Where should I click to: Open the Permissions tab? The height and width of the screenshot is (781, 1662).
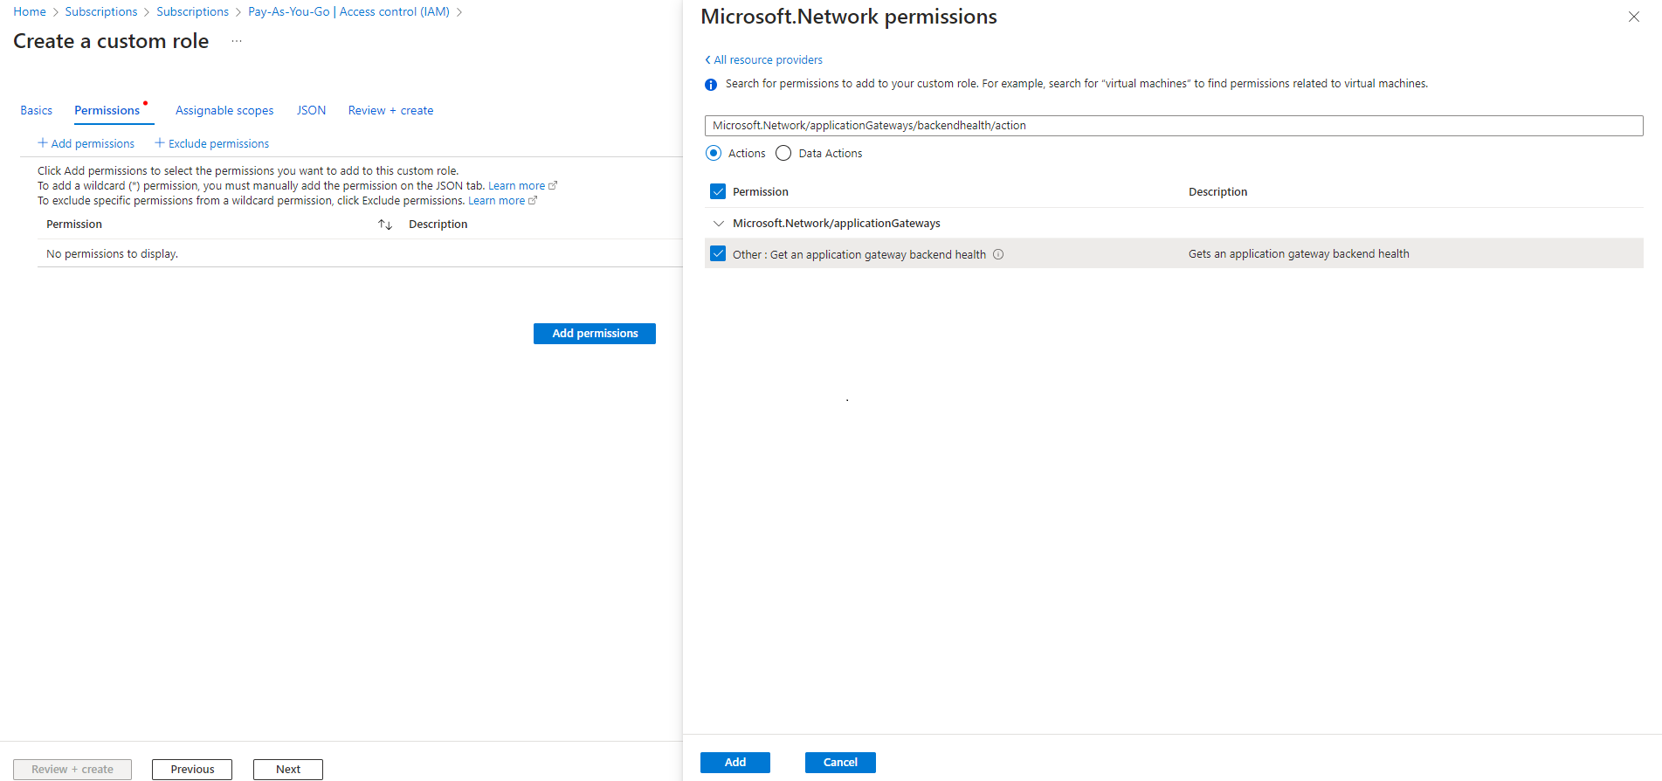pos(107,110)
